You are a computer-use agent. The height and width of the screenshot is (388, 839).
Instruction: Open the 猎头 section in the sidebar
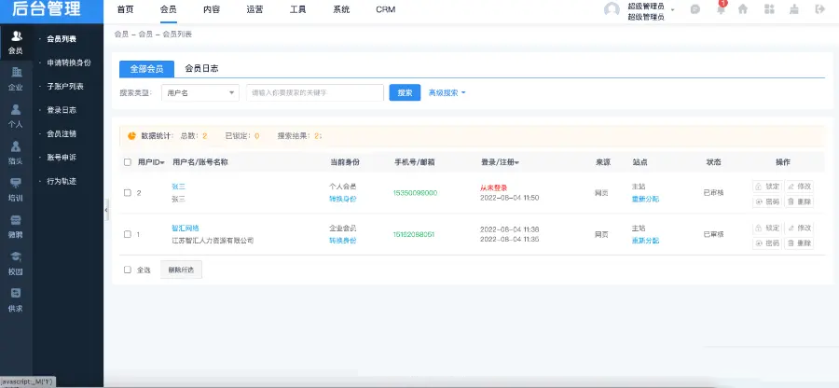click(16, 151)
